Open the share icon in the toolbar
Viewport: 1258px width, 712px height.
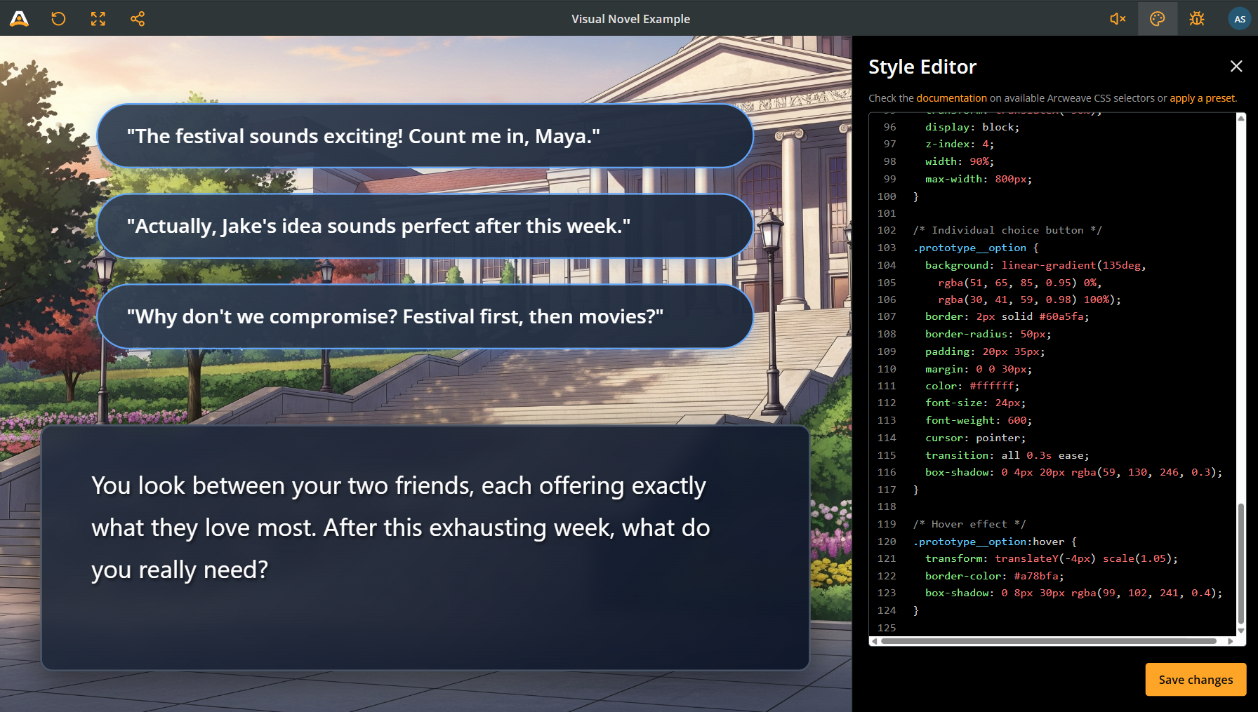tap(138, 19)
